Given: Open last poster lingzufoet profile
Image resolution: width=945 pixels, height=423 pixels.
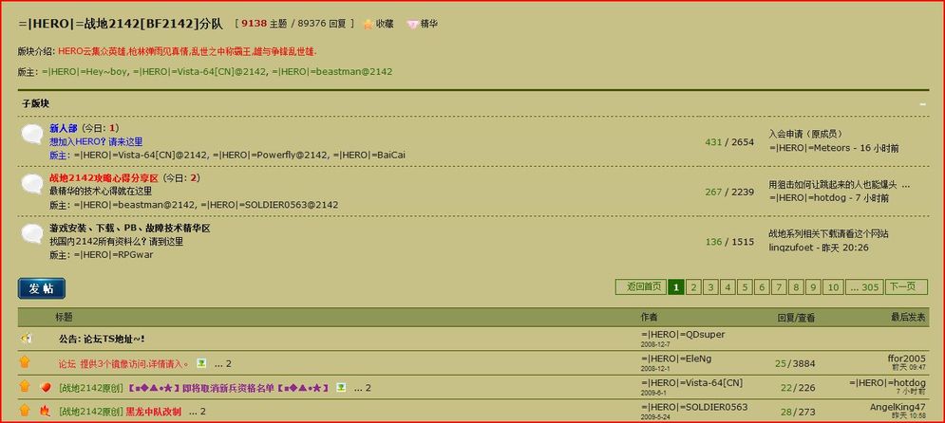Looking at the screenshot, I should pos(790,248).
